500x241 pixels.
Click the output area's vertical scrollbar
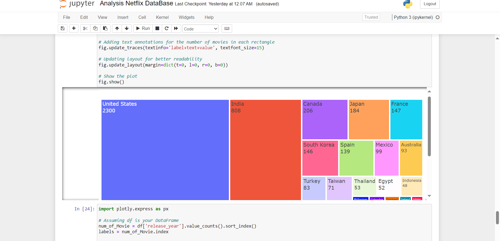(x=429, y=126)
